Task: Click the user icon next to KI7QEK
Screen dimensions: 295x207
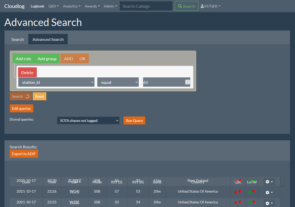Action: (x=202, y=6)
